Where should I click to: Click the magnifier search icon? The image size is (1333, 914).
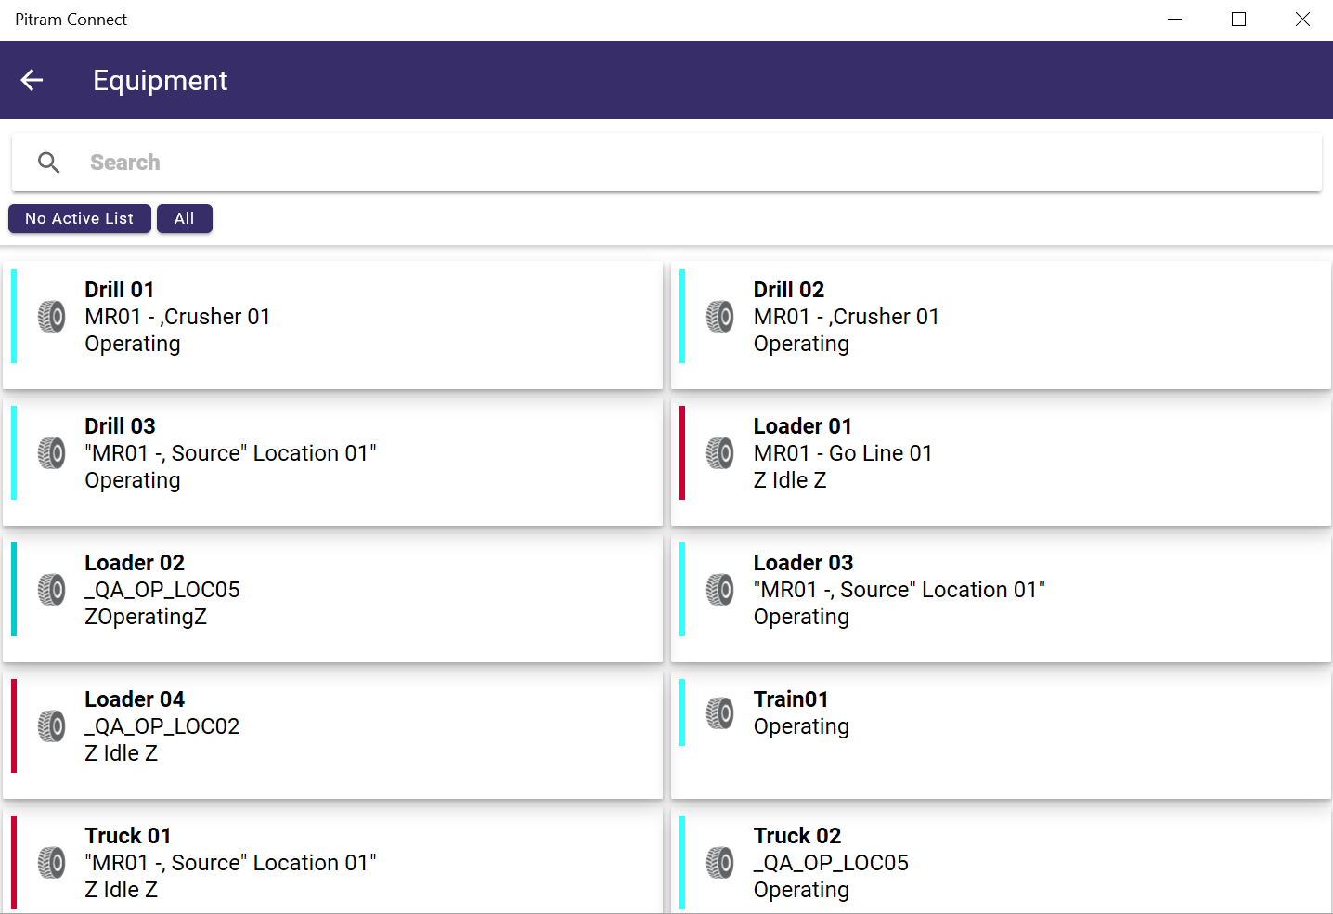click(49, 163)
